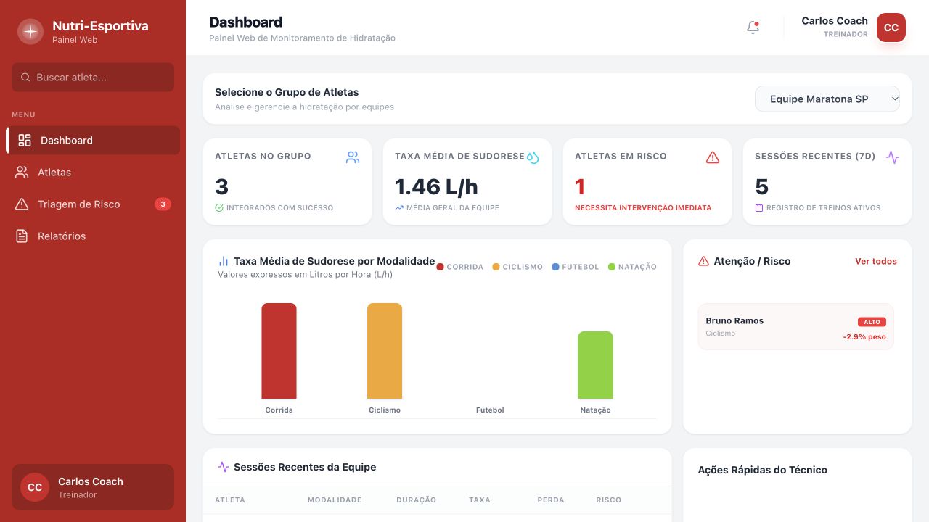Click the warning triangle on Atletas em Risco card
Image resolution: width=929 pixels, height=522 pixels.
point(713,157)
